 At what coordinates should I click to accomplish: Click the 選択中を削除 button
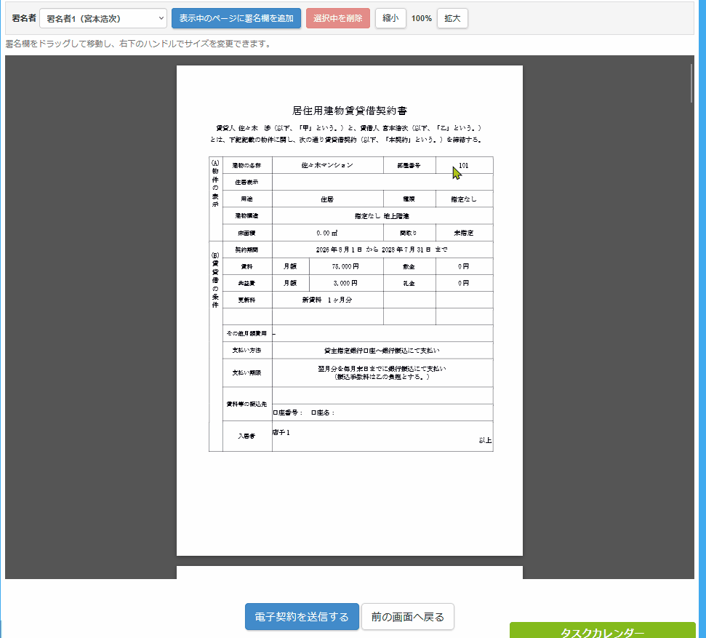pyautogui.click(x=337, y=18)
